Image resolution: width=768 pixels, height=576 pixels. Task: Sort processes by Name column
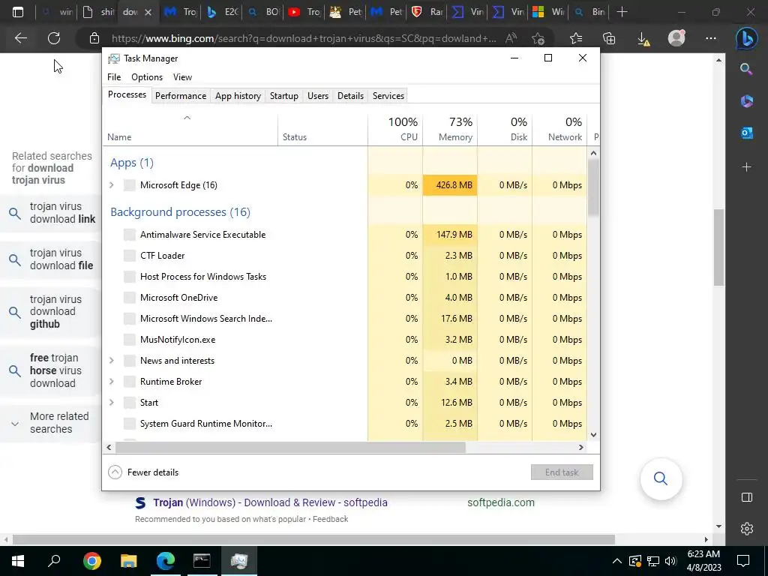pos(190,129)
